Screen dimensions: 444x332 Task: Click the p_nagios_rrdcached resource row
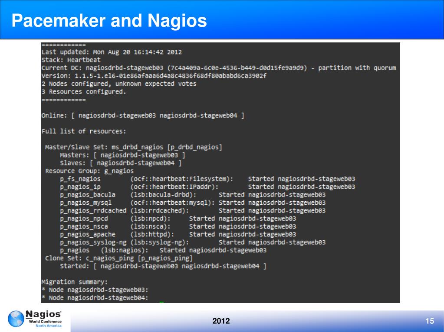tap(193, 210)
